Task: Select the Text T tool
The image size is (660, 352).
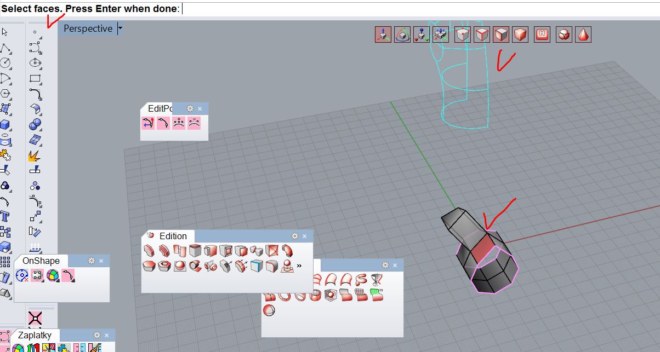Action: click(5, 217)
